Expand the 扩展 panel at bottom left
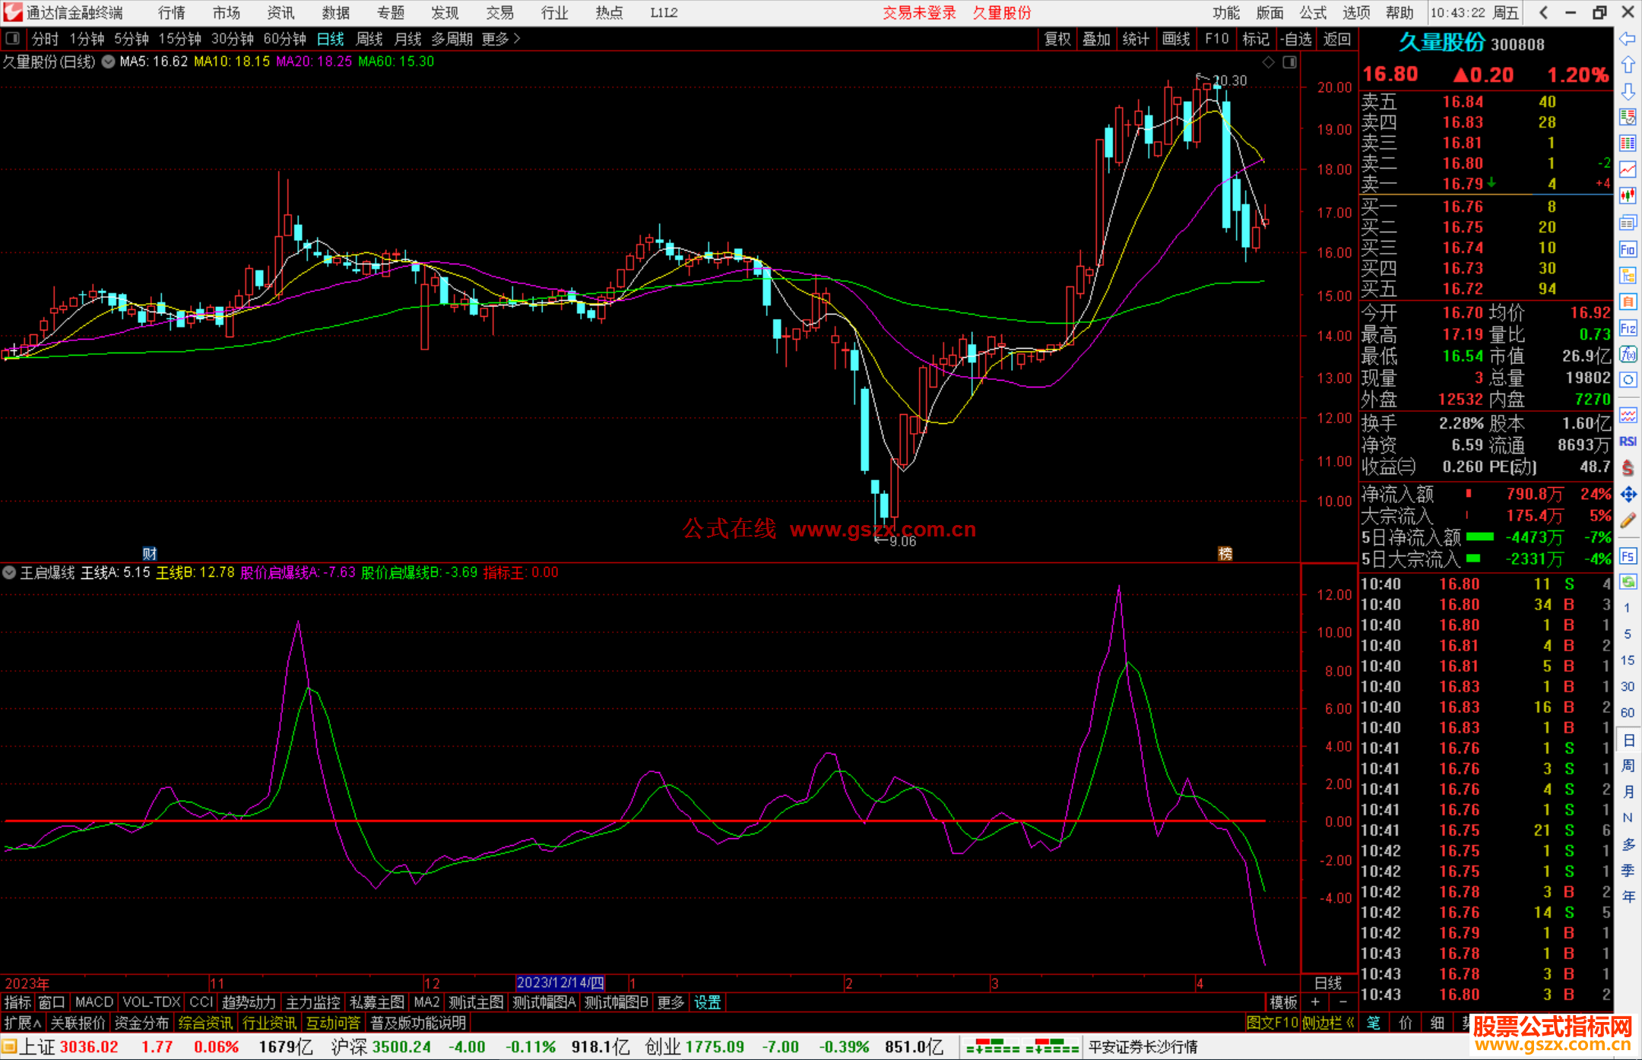The width and height of the screenshot is (1642, 1060). (x=23, y=1023)
